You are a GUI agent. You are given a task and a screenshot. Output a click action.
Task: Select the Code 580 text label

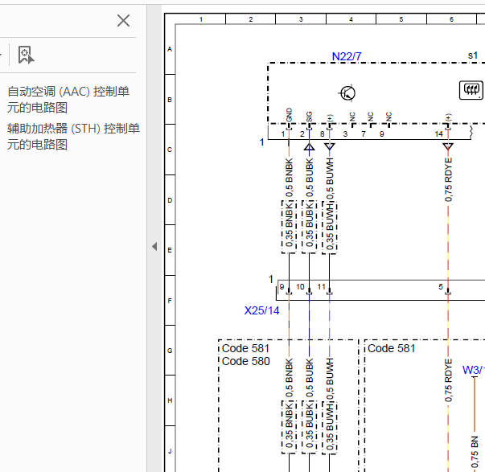point(246,361)
